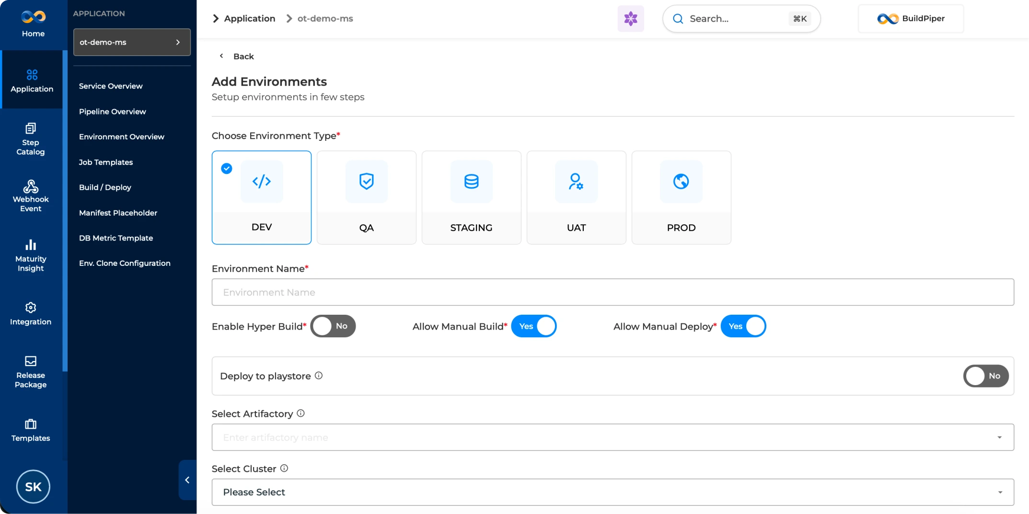Open Job Templates menu item
This screenshot has height=514, width=1029.
106,162
